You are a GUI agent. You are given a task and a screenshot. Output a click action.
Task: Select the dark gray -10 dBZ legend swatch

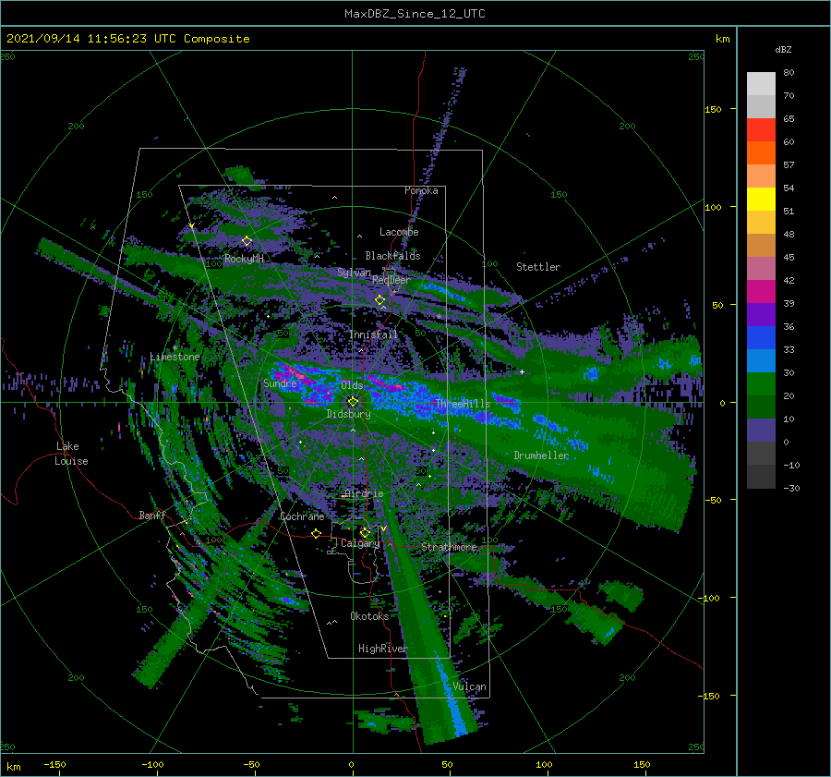click(761, 476)
